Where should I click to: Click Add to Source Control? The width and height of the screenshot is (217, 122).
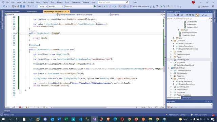click(177, 115)
